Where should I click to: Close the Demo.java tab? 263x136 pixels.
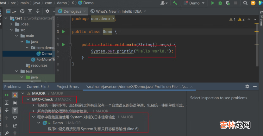(85, 11)
